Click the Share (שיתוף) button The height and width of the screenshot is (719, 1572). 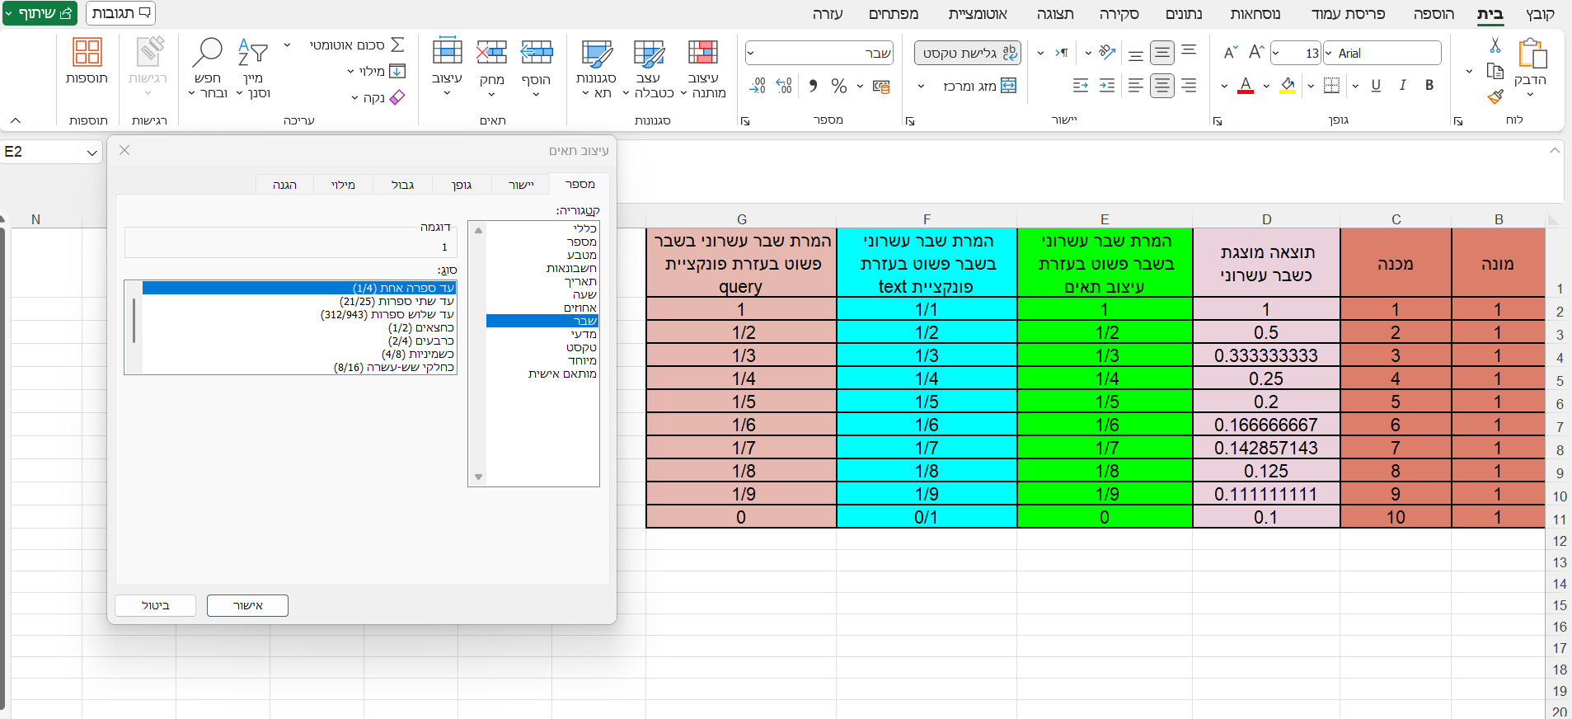point(40,13)
